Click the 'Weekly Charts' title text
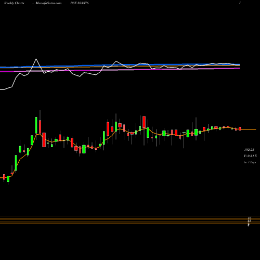Viewport: 260px width, 260px height. (x=14, y=3)
